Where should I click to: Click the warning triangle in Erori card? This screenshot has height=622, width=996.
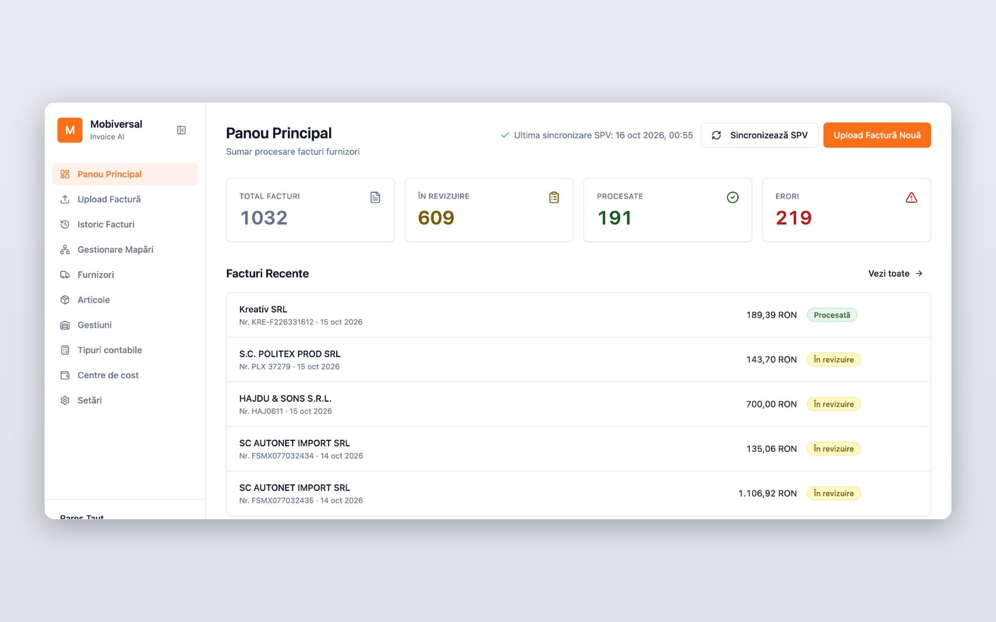[x=911, y=198]
